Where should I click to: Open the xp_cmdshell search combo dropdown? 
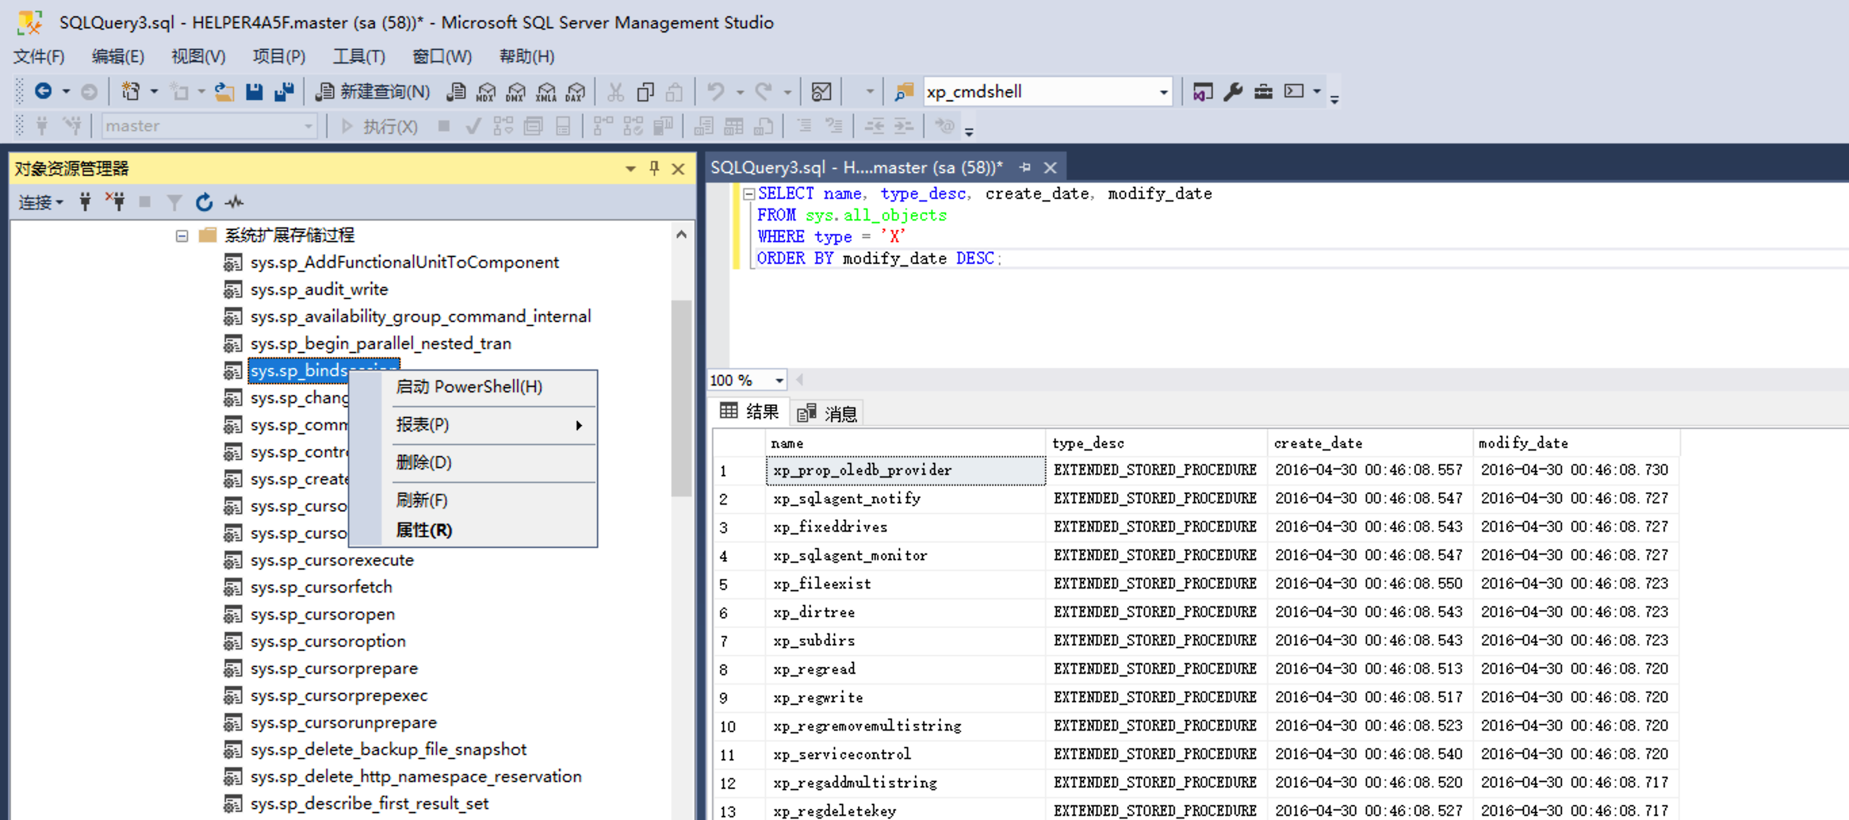[1163, 92]
